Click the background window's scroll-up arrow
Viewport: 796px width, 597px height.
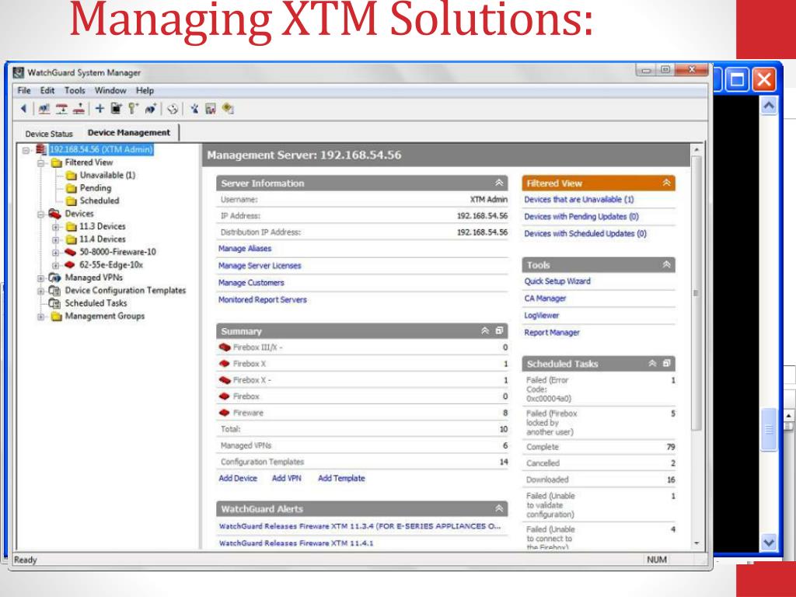pyautogui.click(x=769, y=106)
